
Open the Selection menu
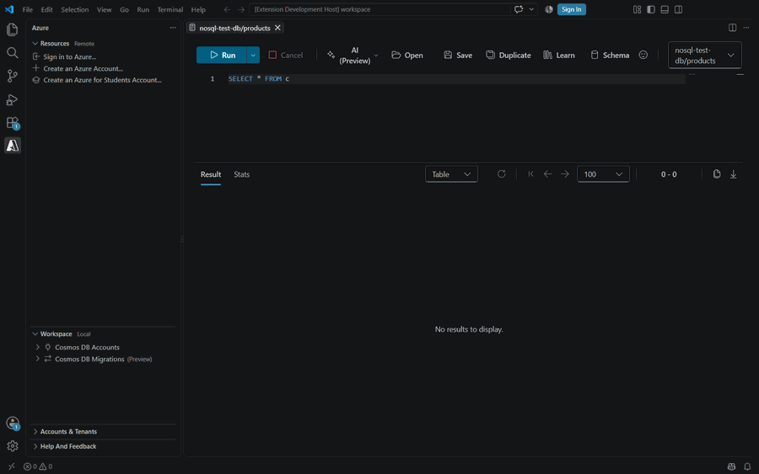[x=74, y=9]
